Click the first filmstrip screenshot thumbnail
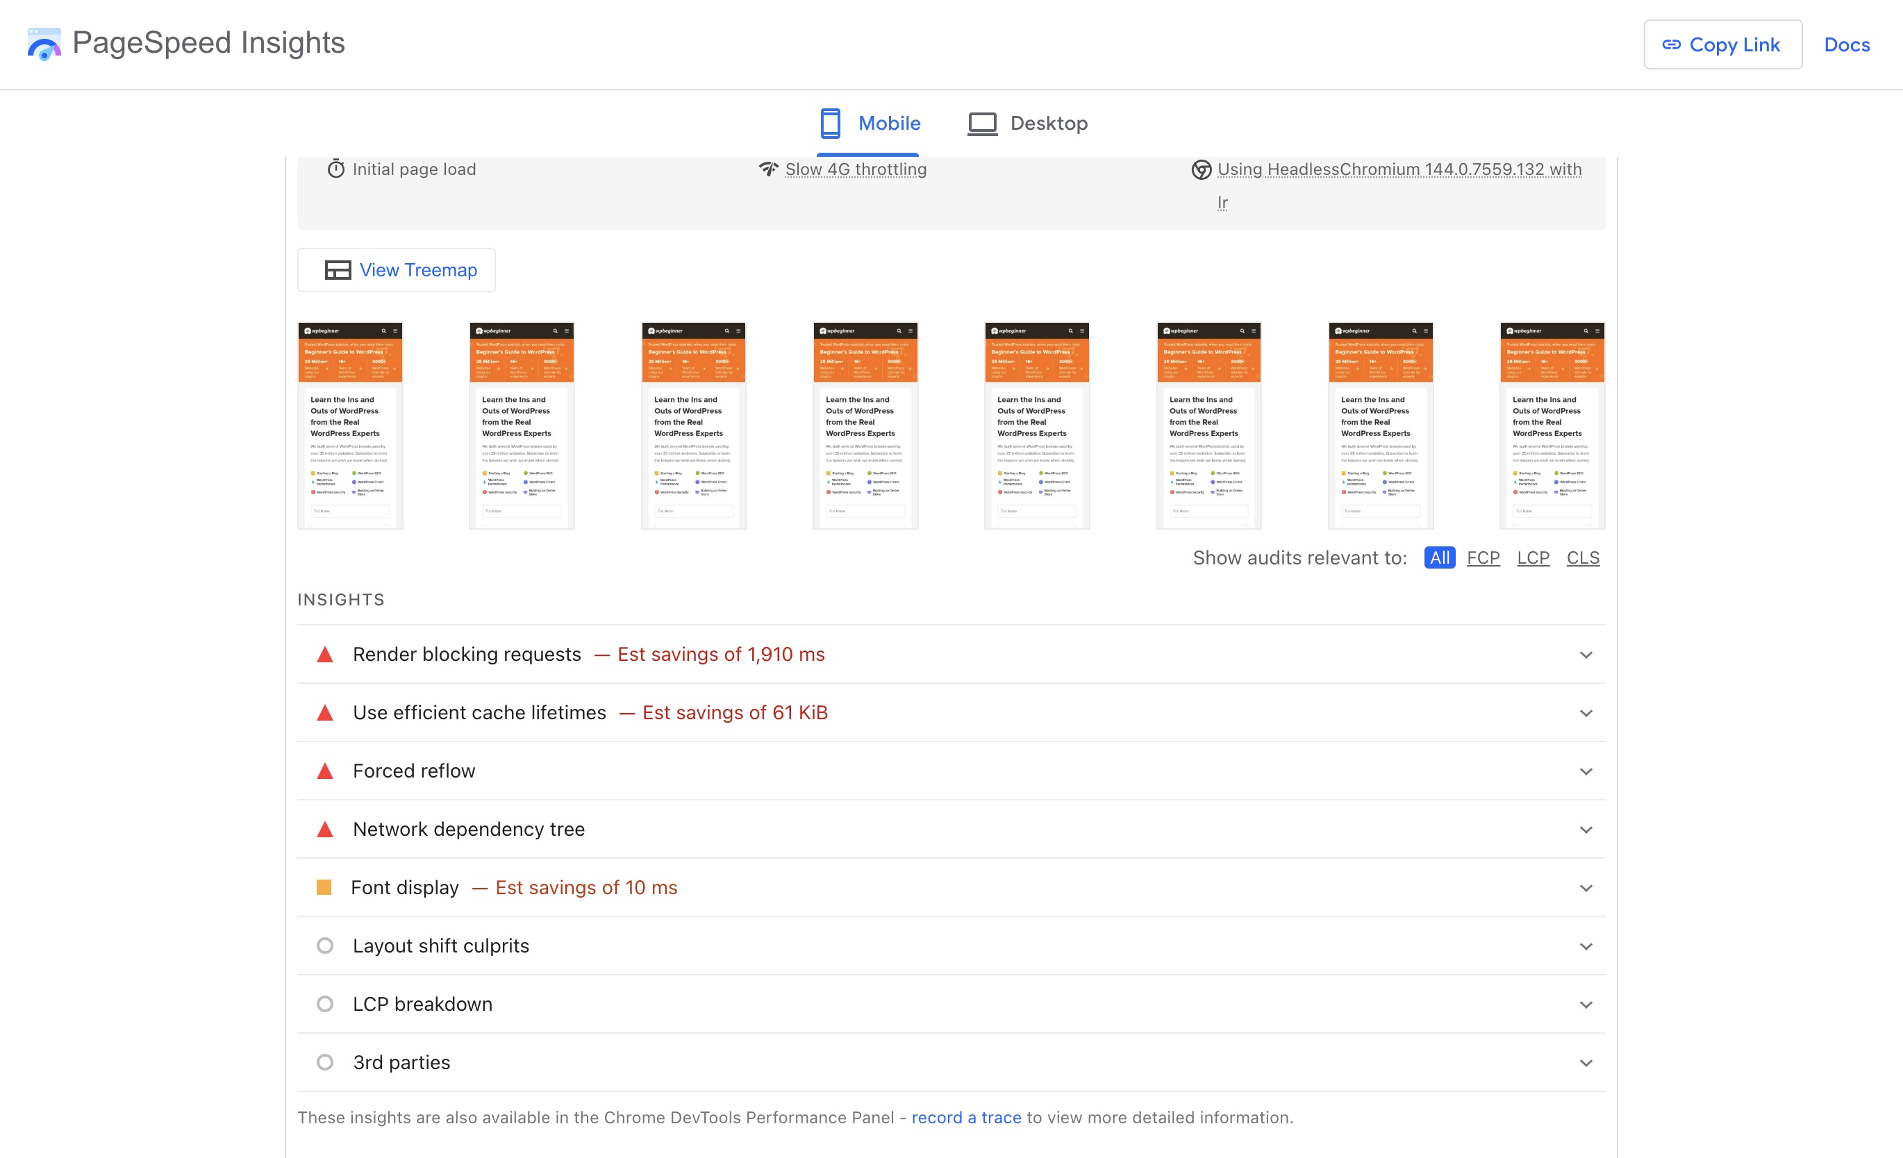 tap(350, 426)
